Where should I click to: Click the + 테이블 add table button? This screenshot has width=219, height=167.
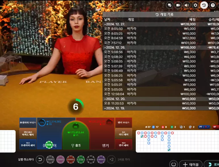click(x=191, y=164)
